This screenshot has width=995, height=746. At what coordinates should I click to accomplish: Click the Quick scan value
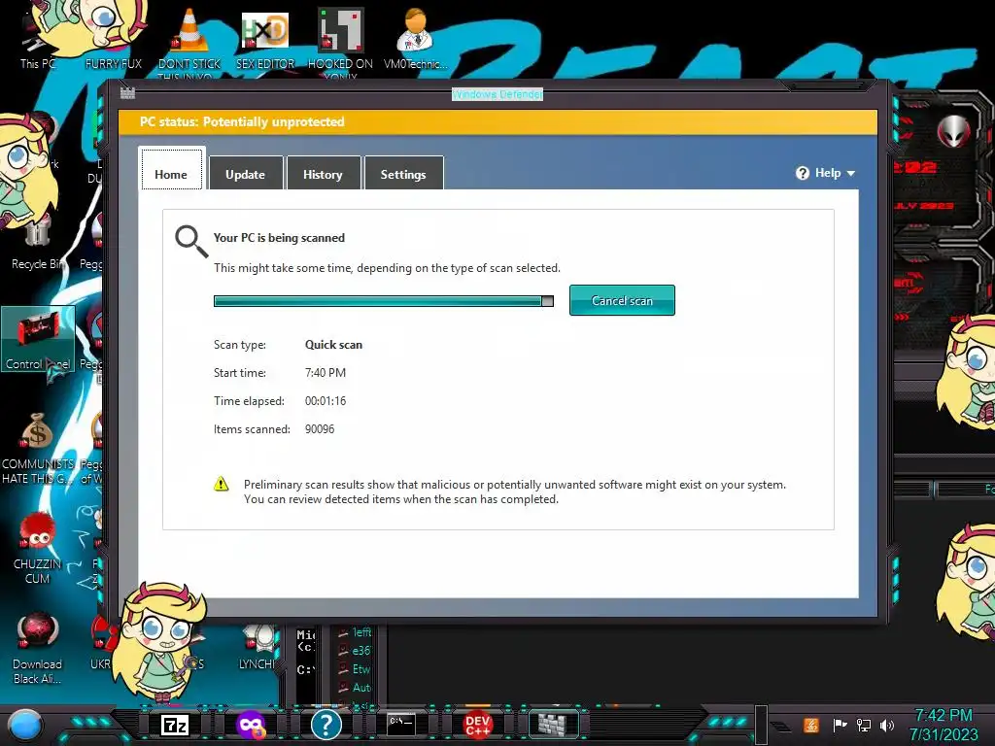tap(333, 345)
